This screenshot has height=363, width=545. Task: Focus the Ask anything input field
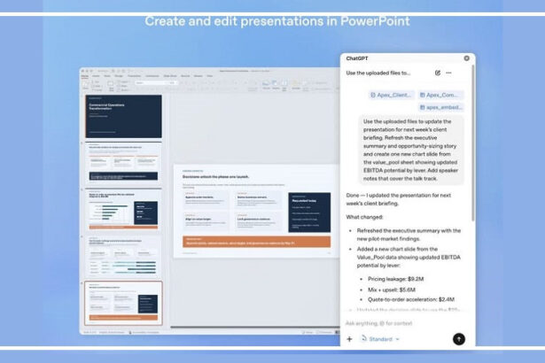[403, 323]
